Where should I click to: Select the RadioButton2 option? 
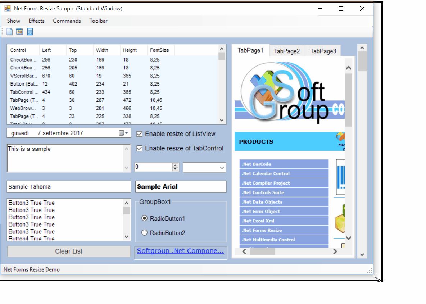click(144, 232)
